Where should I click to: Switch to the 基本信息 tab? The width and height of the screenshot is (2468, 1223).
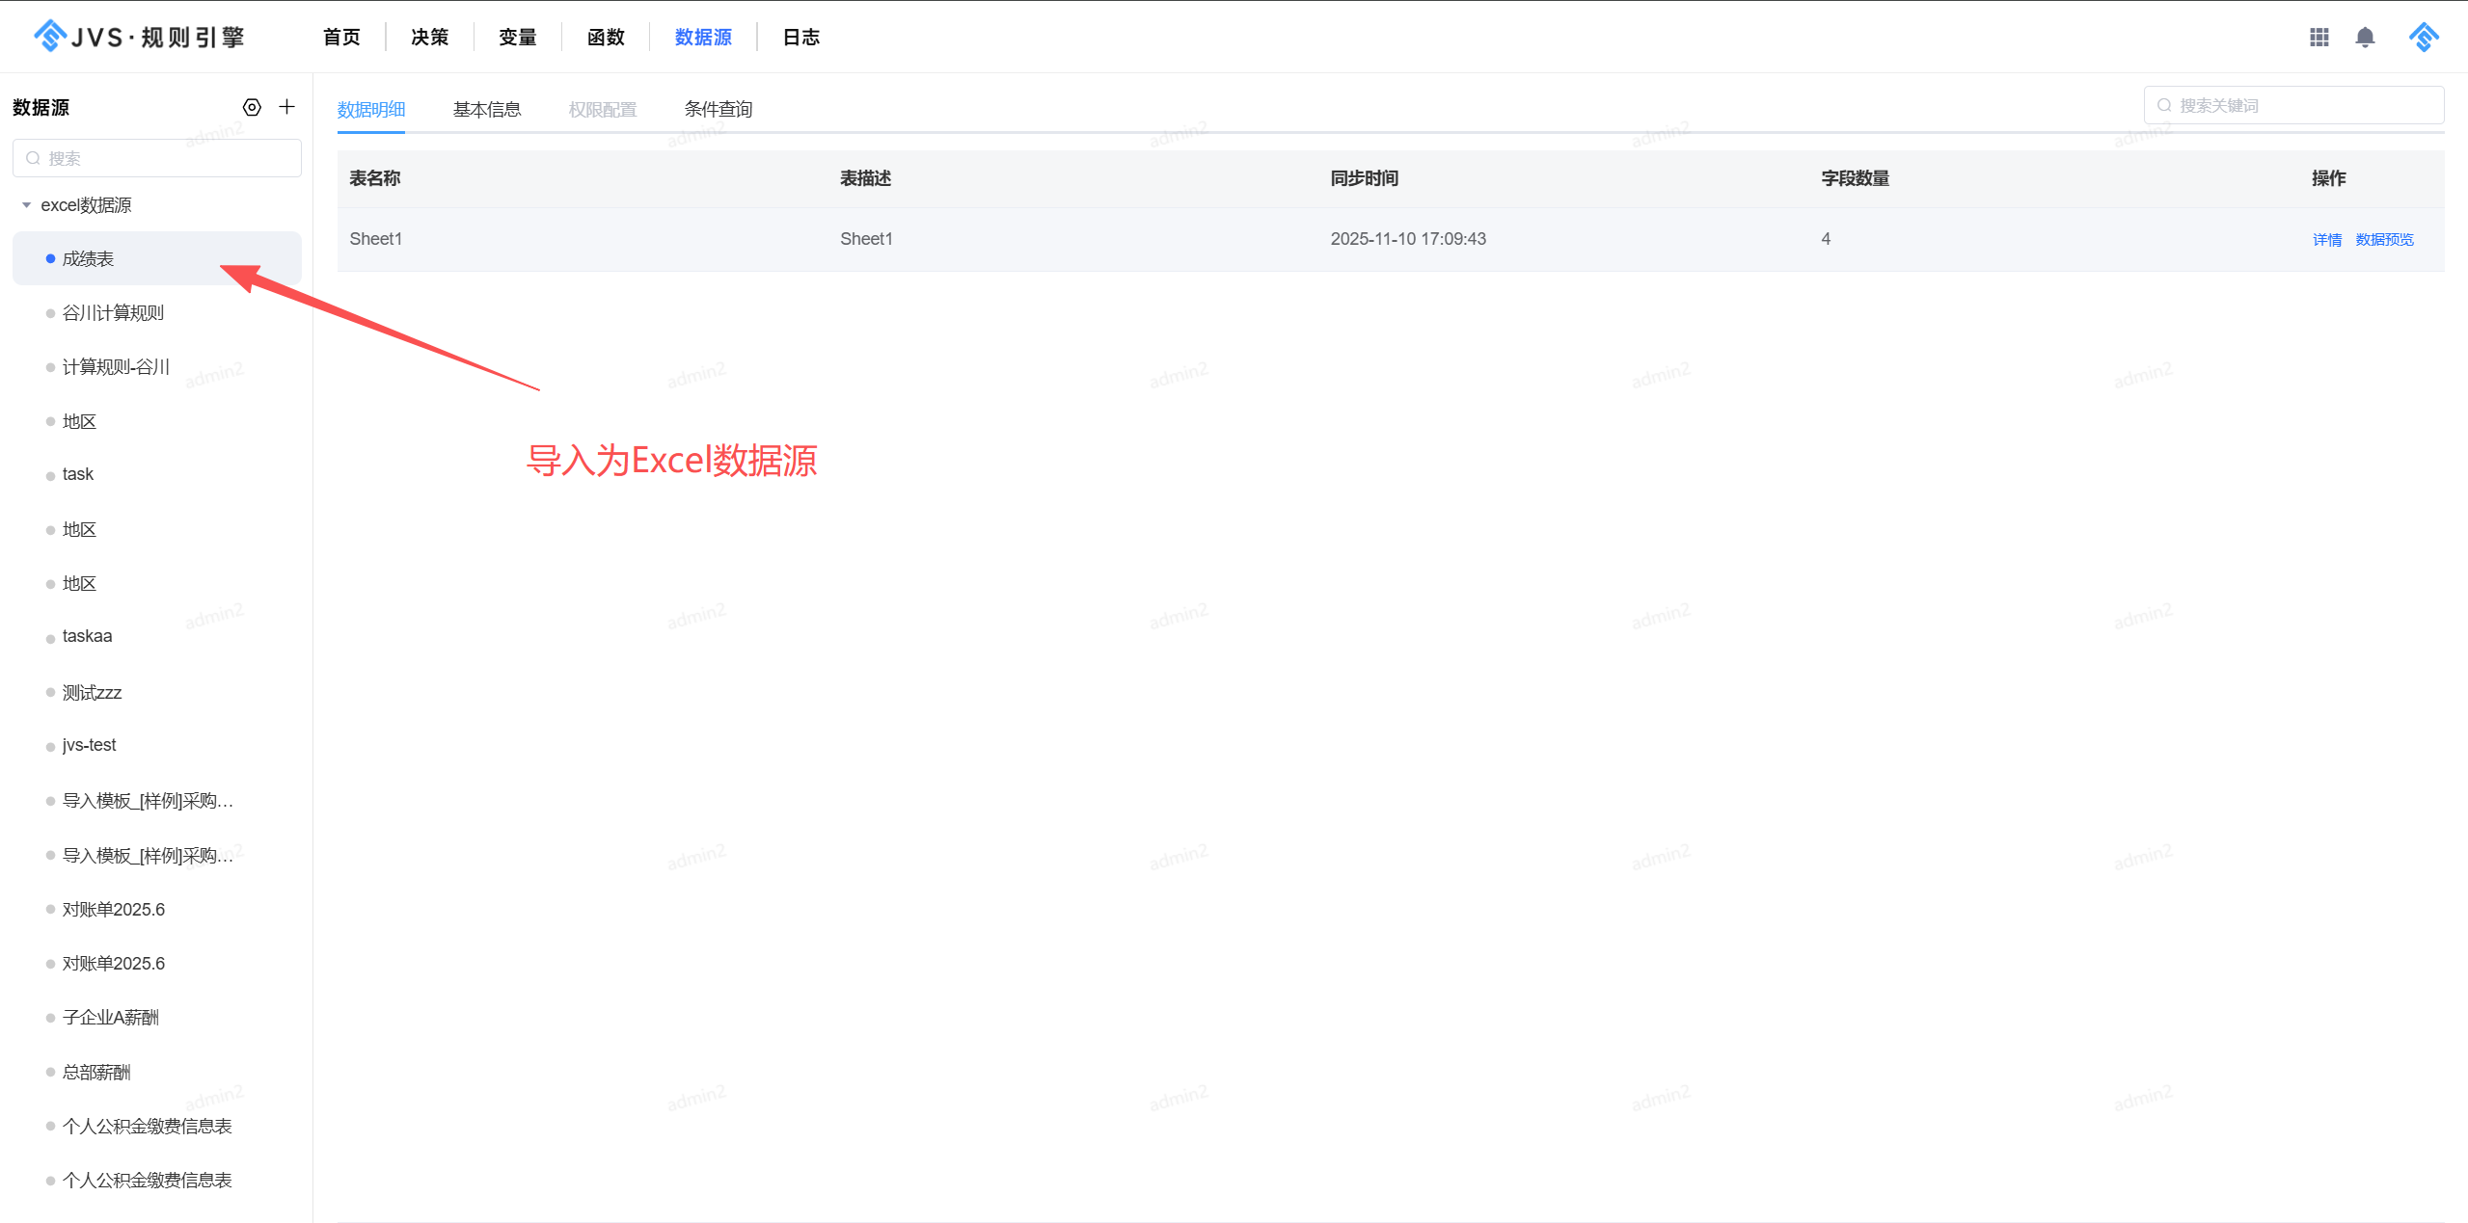click(487, 108)
